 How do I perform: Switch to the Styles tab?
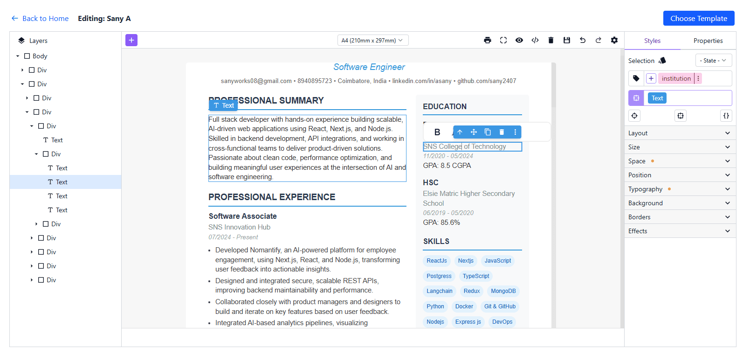tap(652, 41)
